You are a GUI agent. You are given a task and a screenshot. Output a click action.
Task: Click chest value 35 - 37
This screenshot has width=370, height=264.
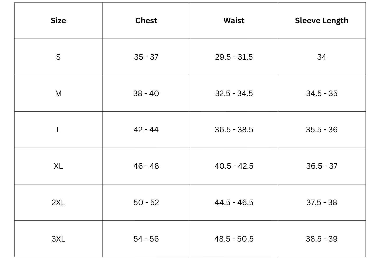[146, 57]
